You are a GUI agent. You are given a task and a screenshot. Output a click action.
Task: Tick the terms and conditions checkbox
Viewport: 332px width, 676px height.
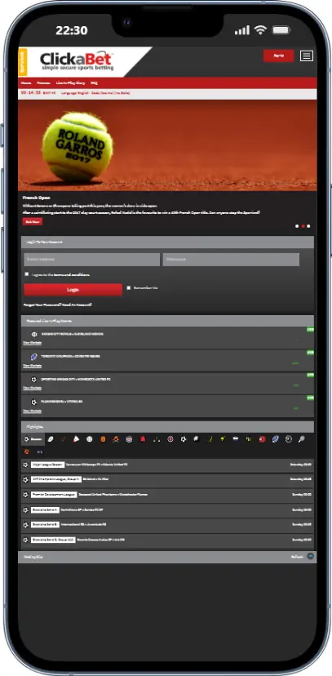click(x=27, y=274)
